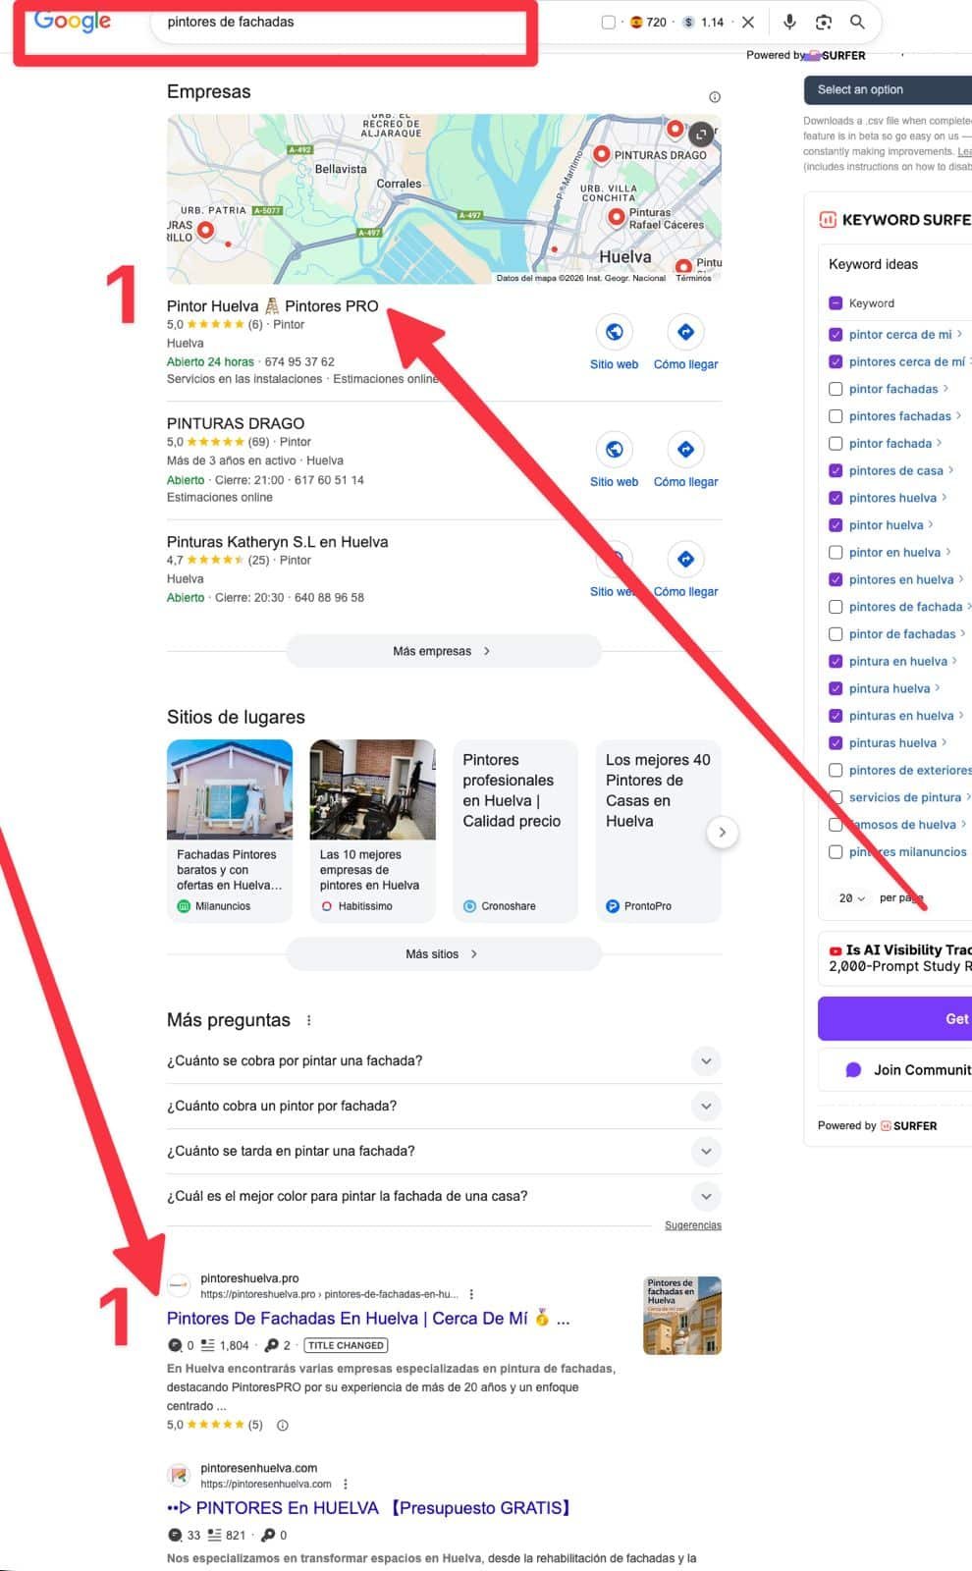972x1571 pixels.
Task: Open 'PINTORES En HUELVA Presupuesto GRATIS' result
Action: [369, 1508]
